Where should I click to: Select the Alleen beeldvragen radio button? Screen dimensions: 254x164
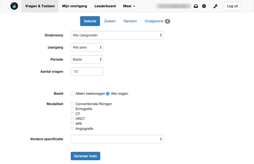point(72,94)
